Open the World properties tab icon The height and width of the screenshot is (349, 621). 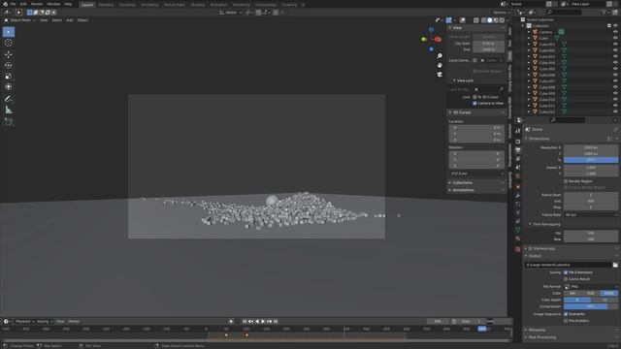pyautogui.click(x=518, y=176)
